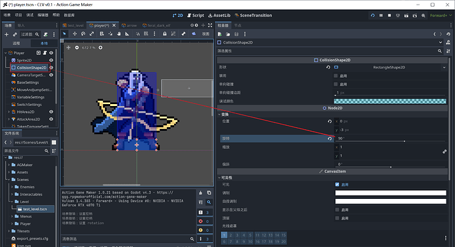Activate the Move Mode tool
This screenshot has height=247, width=455.
[75, 34]
